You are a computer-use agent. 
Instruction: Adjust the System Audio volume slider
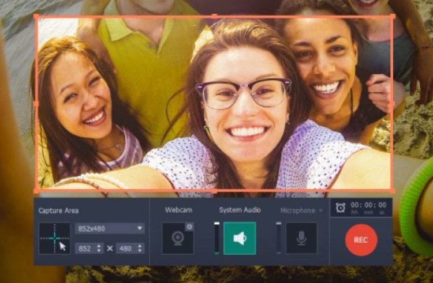click(x=216, y=238)
